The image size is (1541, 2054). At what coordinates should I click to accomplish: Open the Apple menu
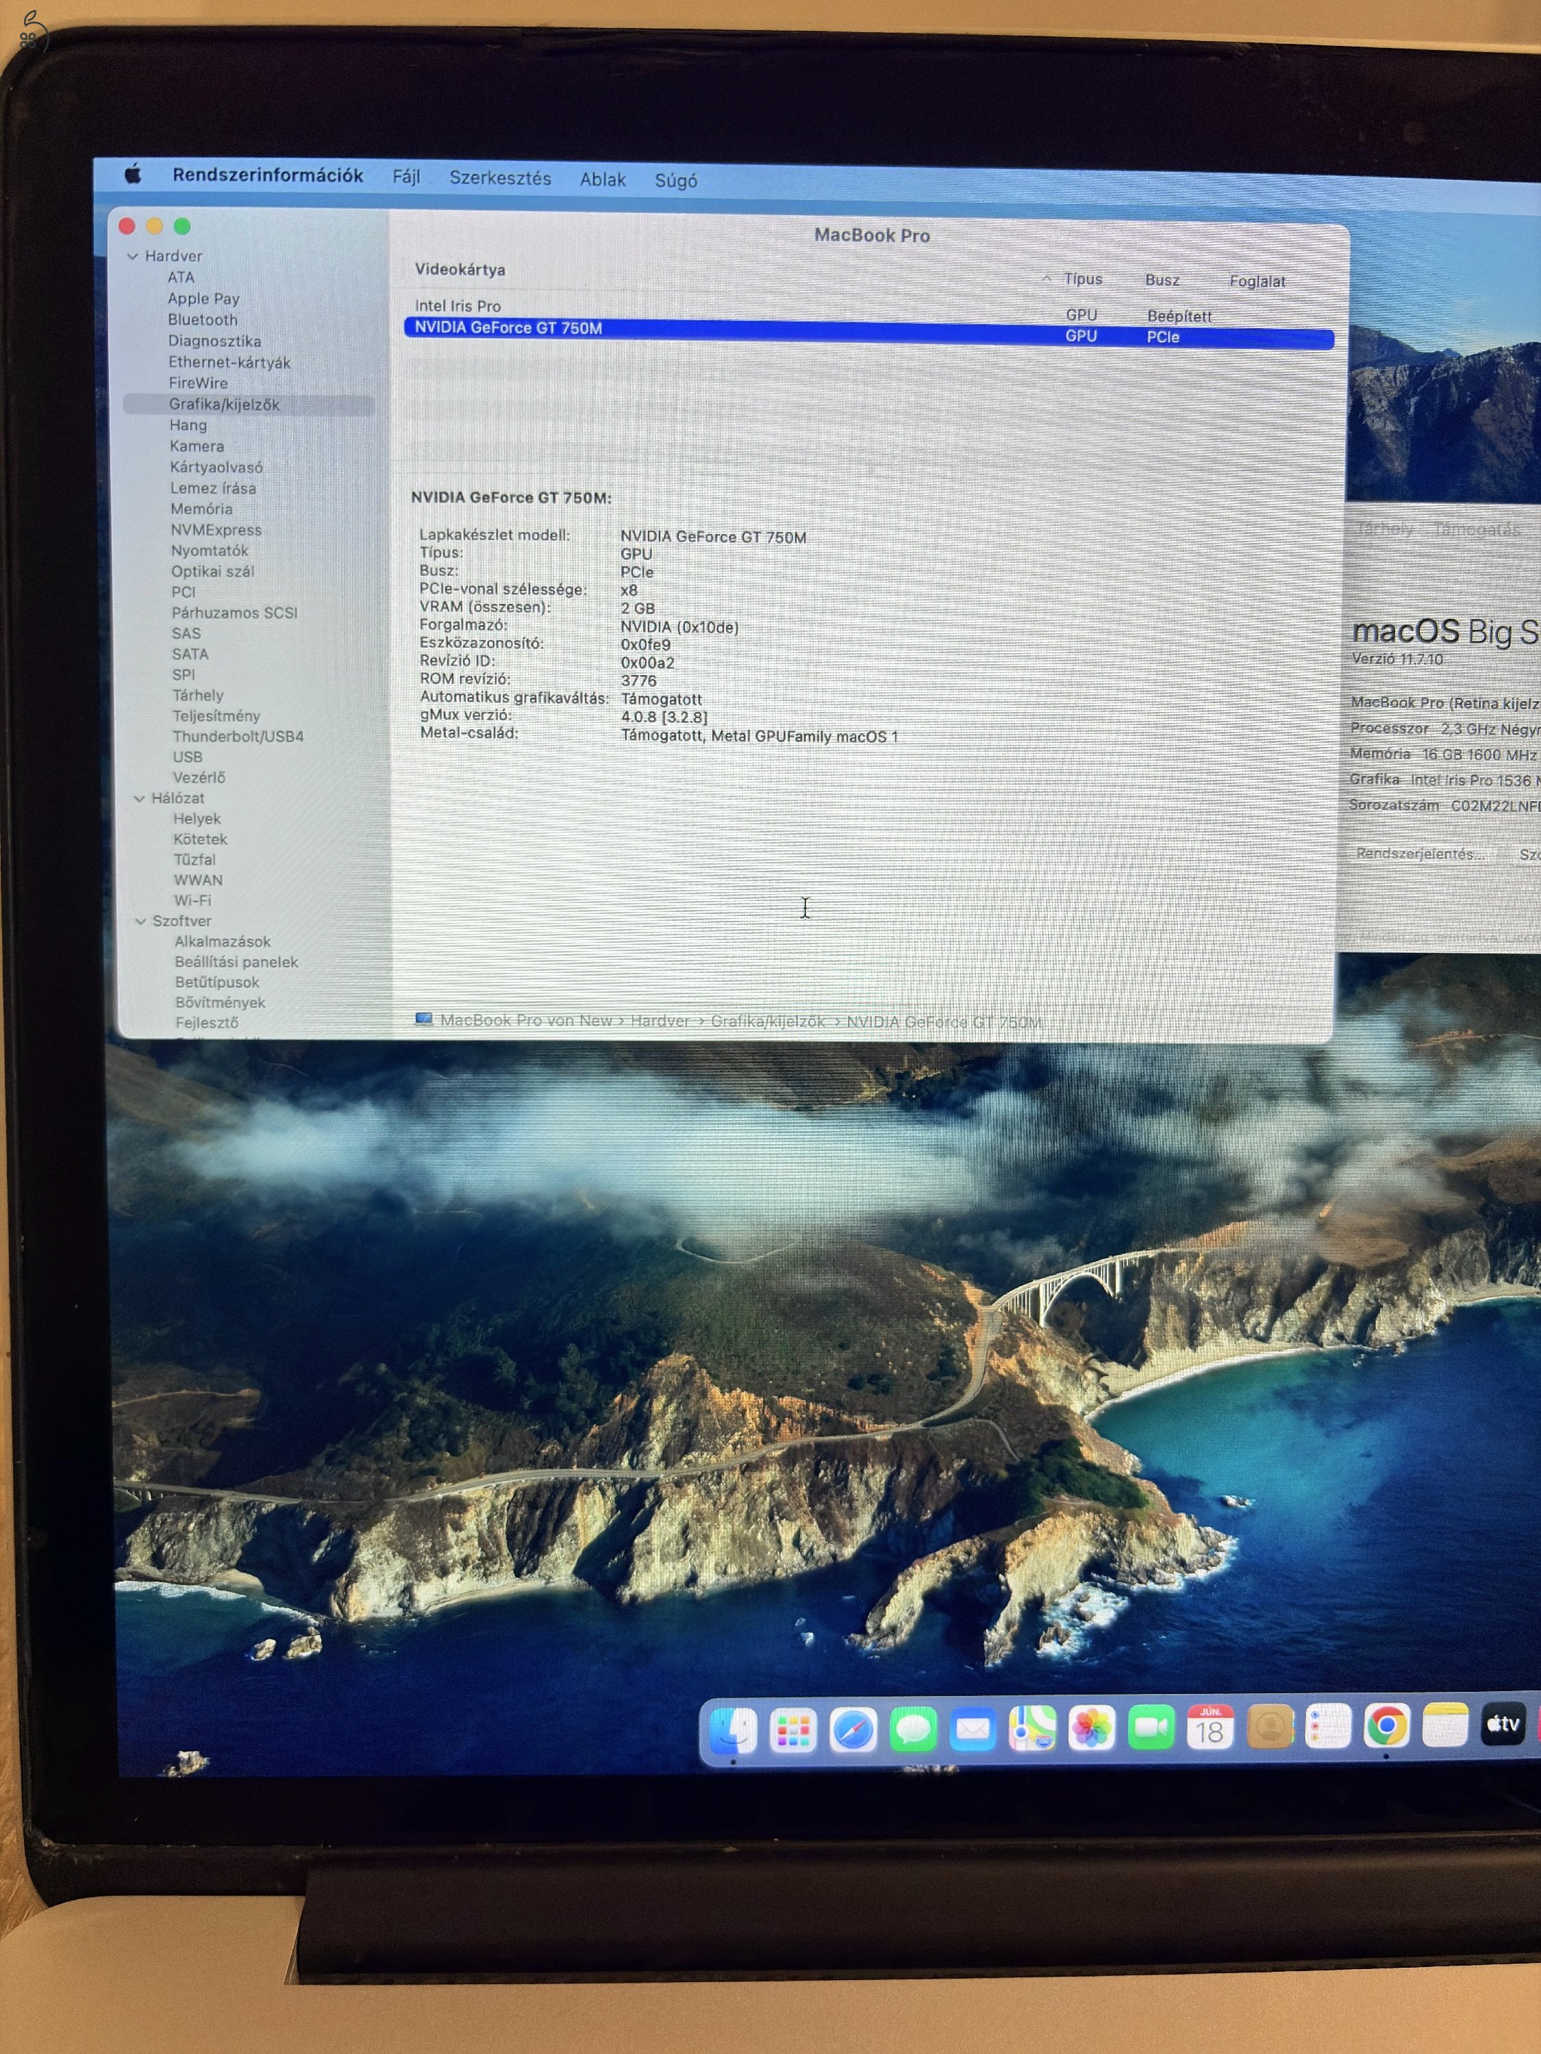(x=133, y=174)
